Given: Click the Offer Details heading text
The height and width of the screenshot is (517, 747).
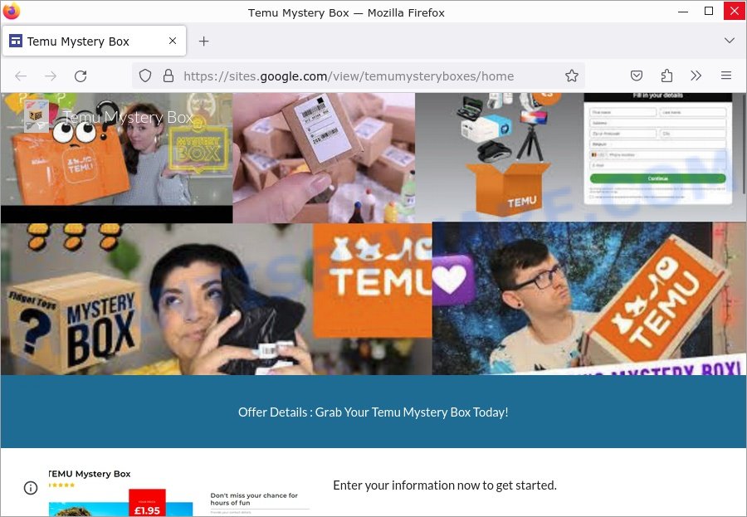Looking at the screenshot, I should tap(373, 412).
